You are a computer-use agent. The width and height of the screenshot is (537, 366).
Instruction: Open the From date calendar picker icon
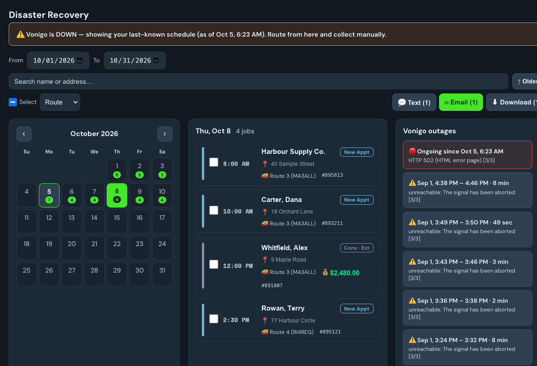tap(80, 60)
